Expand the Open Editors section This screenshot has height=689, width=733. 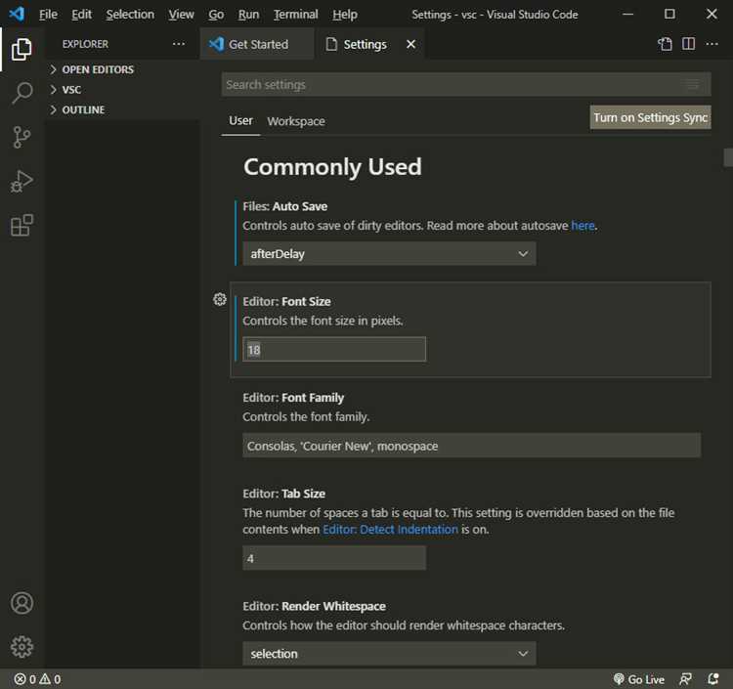tap(98, 69)
